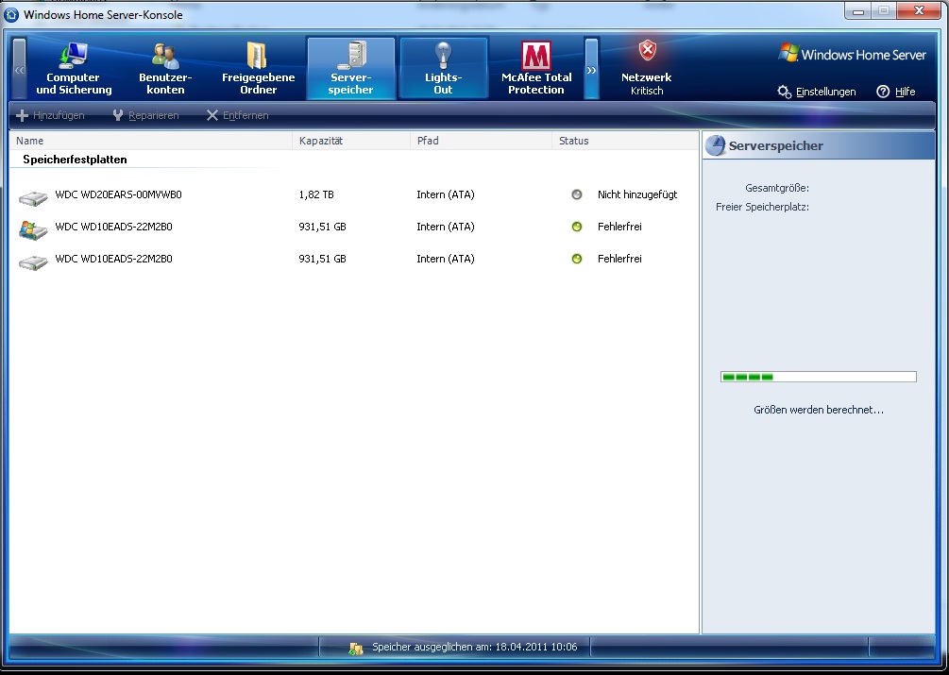Click the Windows Home Server logo
The width and height of the screenshot is (949, 675).
852,55
